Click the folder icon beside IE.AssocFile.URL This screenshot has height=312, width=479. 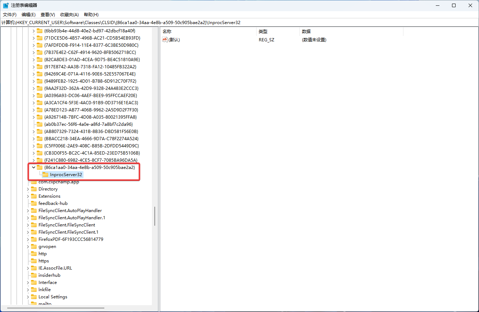(x=33, y=268)
